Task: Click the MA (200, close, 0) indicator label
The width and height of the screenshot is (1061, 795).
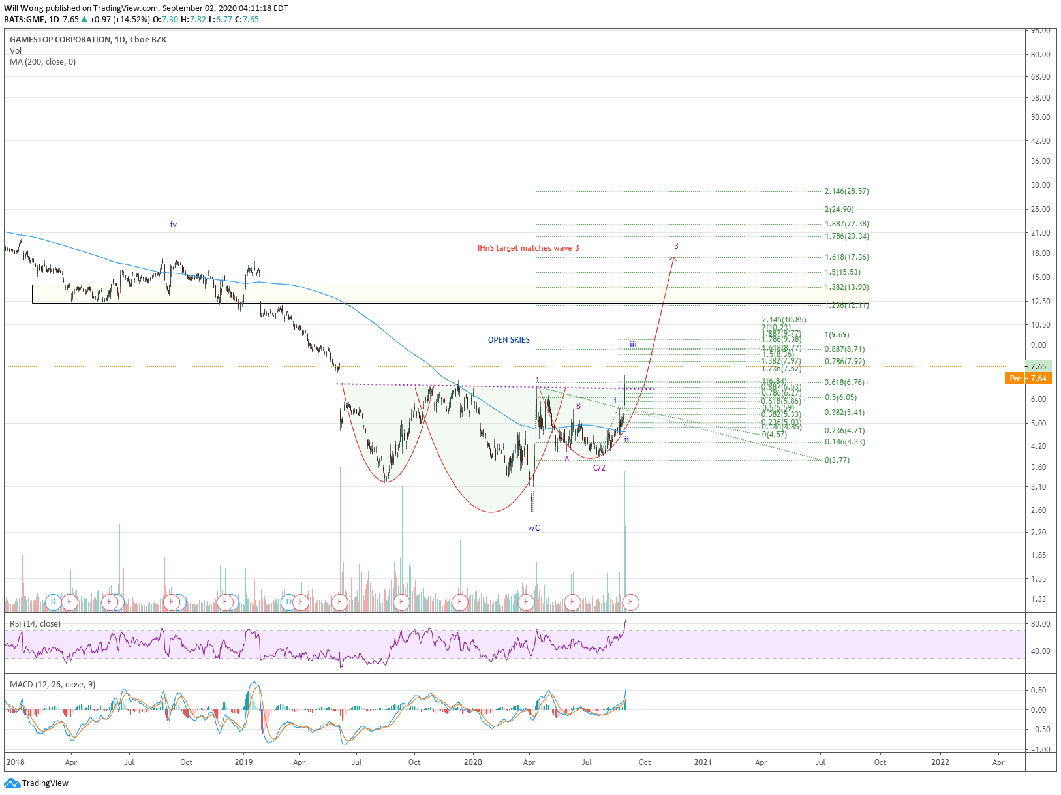Action: (42, 62)
